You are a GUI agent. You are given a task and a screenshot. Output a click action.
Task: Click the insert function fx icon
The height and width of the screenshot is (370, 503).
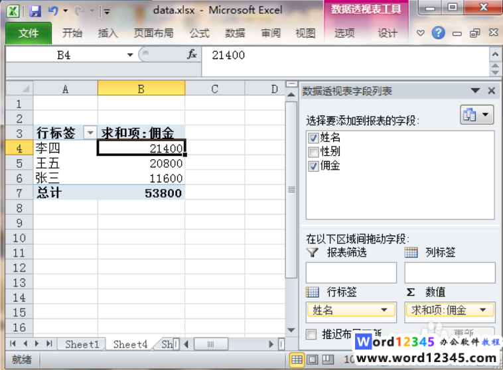(192, 54)
